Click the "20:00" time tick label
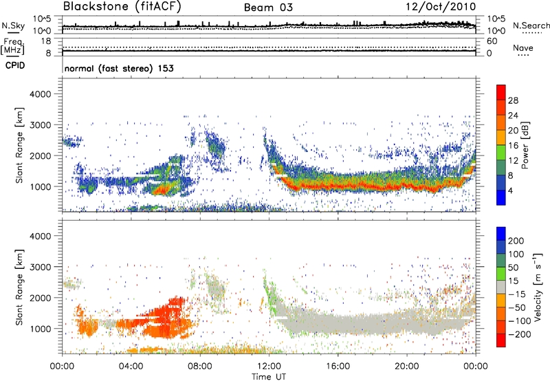The image size is (550, 381). coord(407,367)
